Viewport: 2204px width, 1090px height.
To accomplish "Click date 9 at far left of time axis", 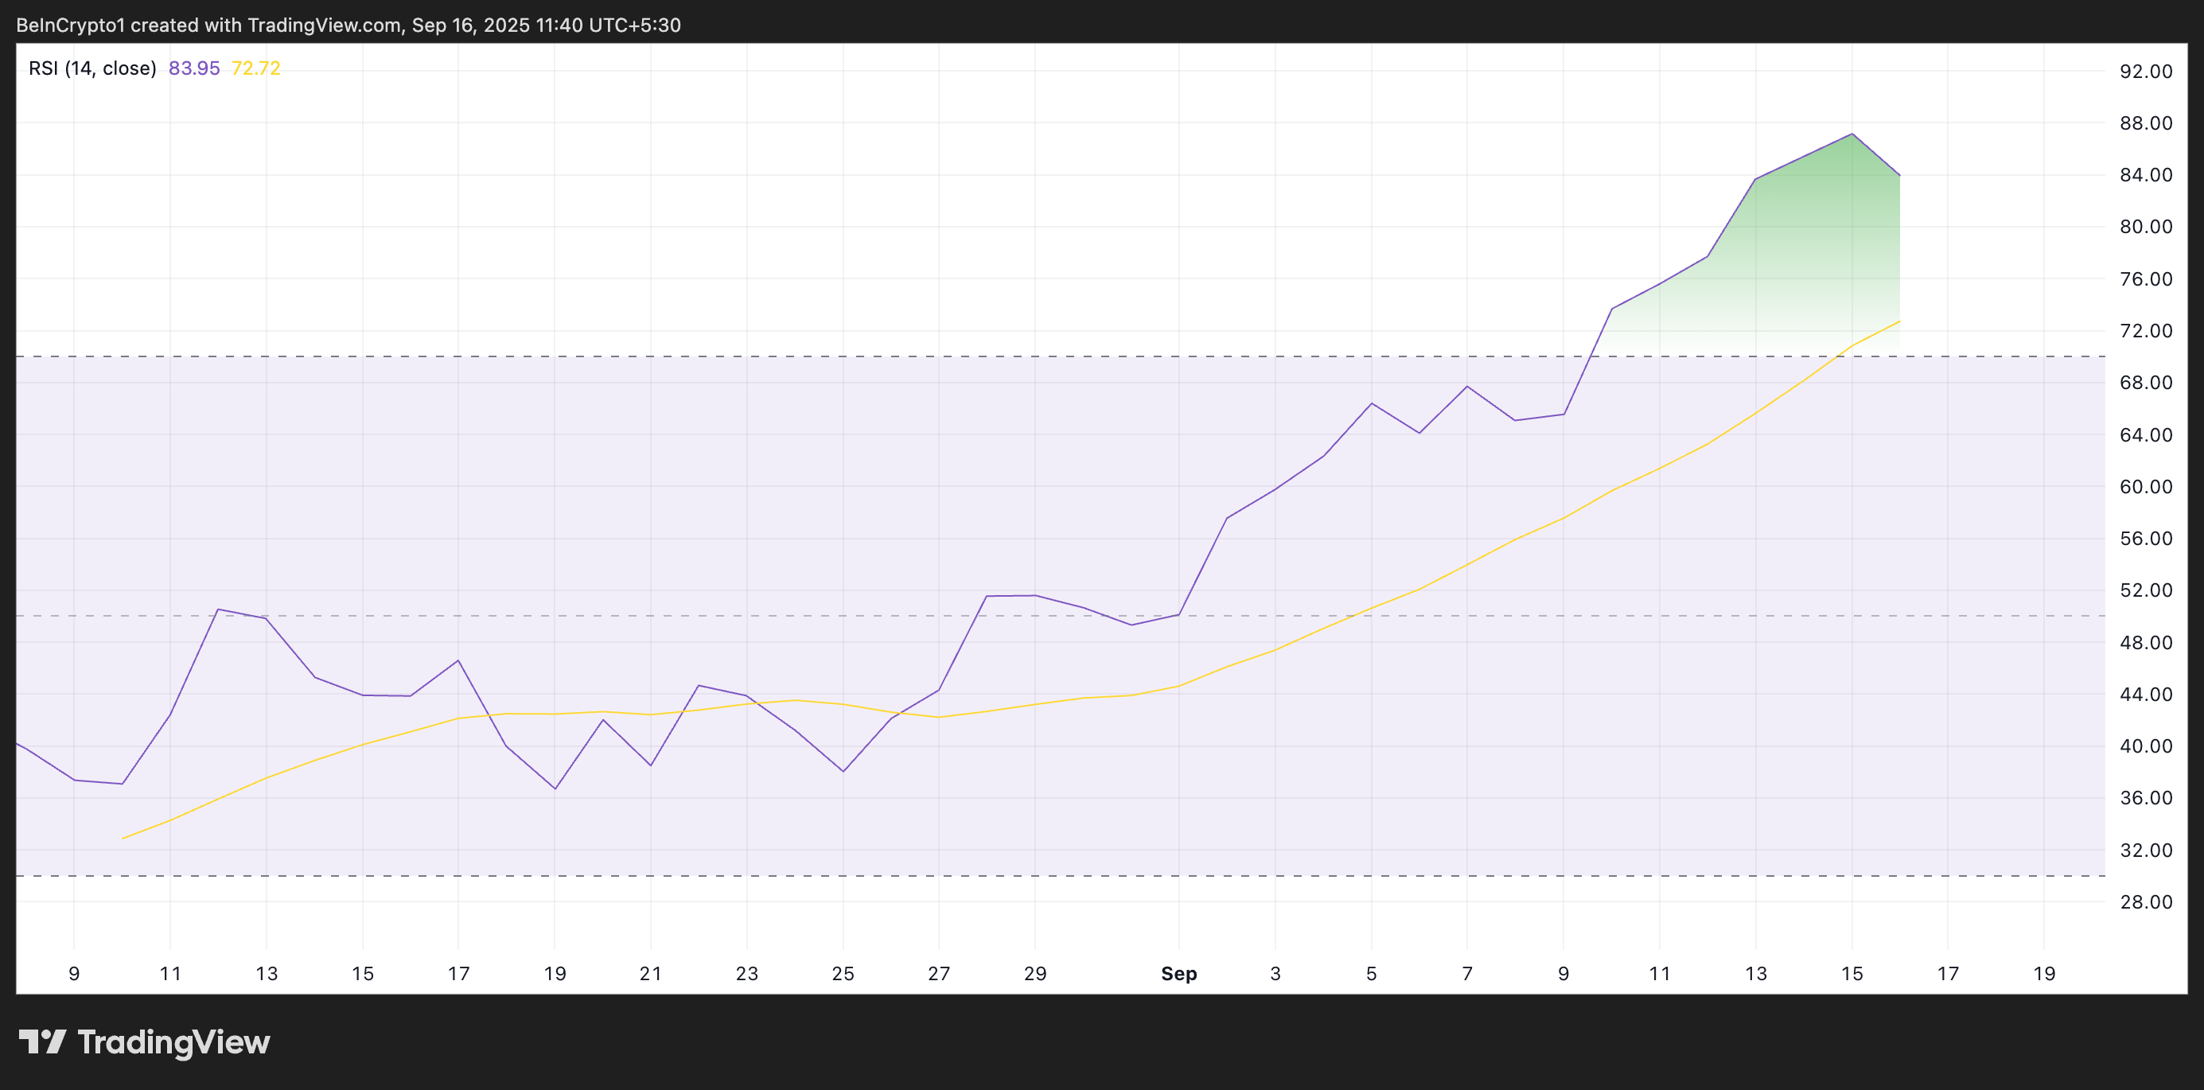I will (75, 974).
